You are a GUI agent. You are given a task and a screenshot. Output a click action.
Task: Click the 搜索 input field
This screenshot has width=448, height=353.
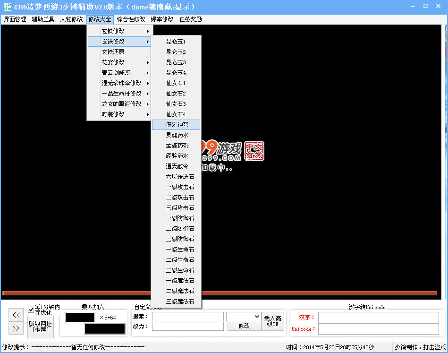(x=188, y=317)
